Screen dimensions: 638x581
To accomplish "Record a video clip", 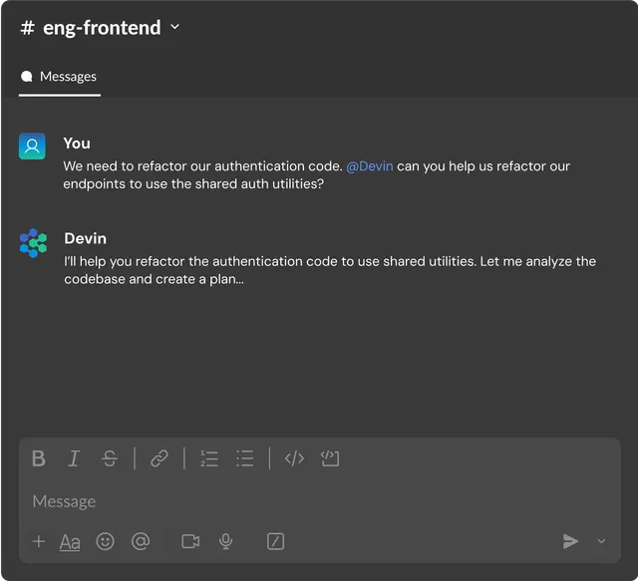I will pyautogui.click(x=190, y=541).
